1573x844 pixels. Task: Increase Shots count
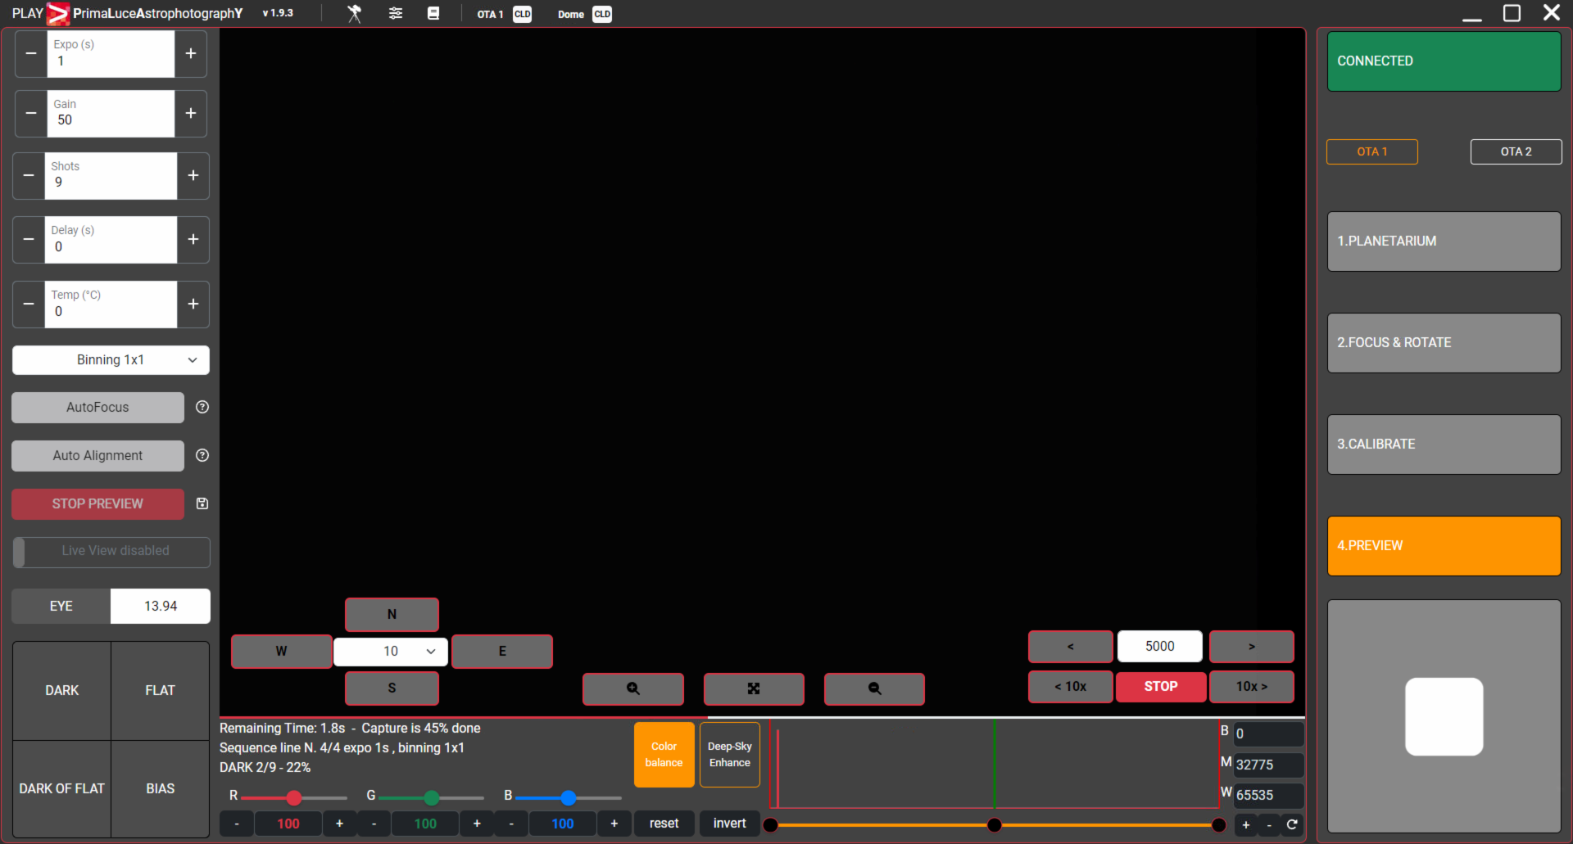[193, 175]
